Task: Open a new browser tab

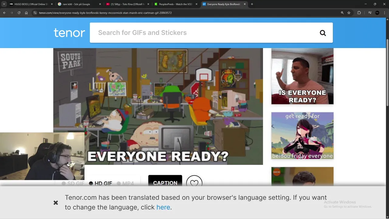Action: click(252, 4)
